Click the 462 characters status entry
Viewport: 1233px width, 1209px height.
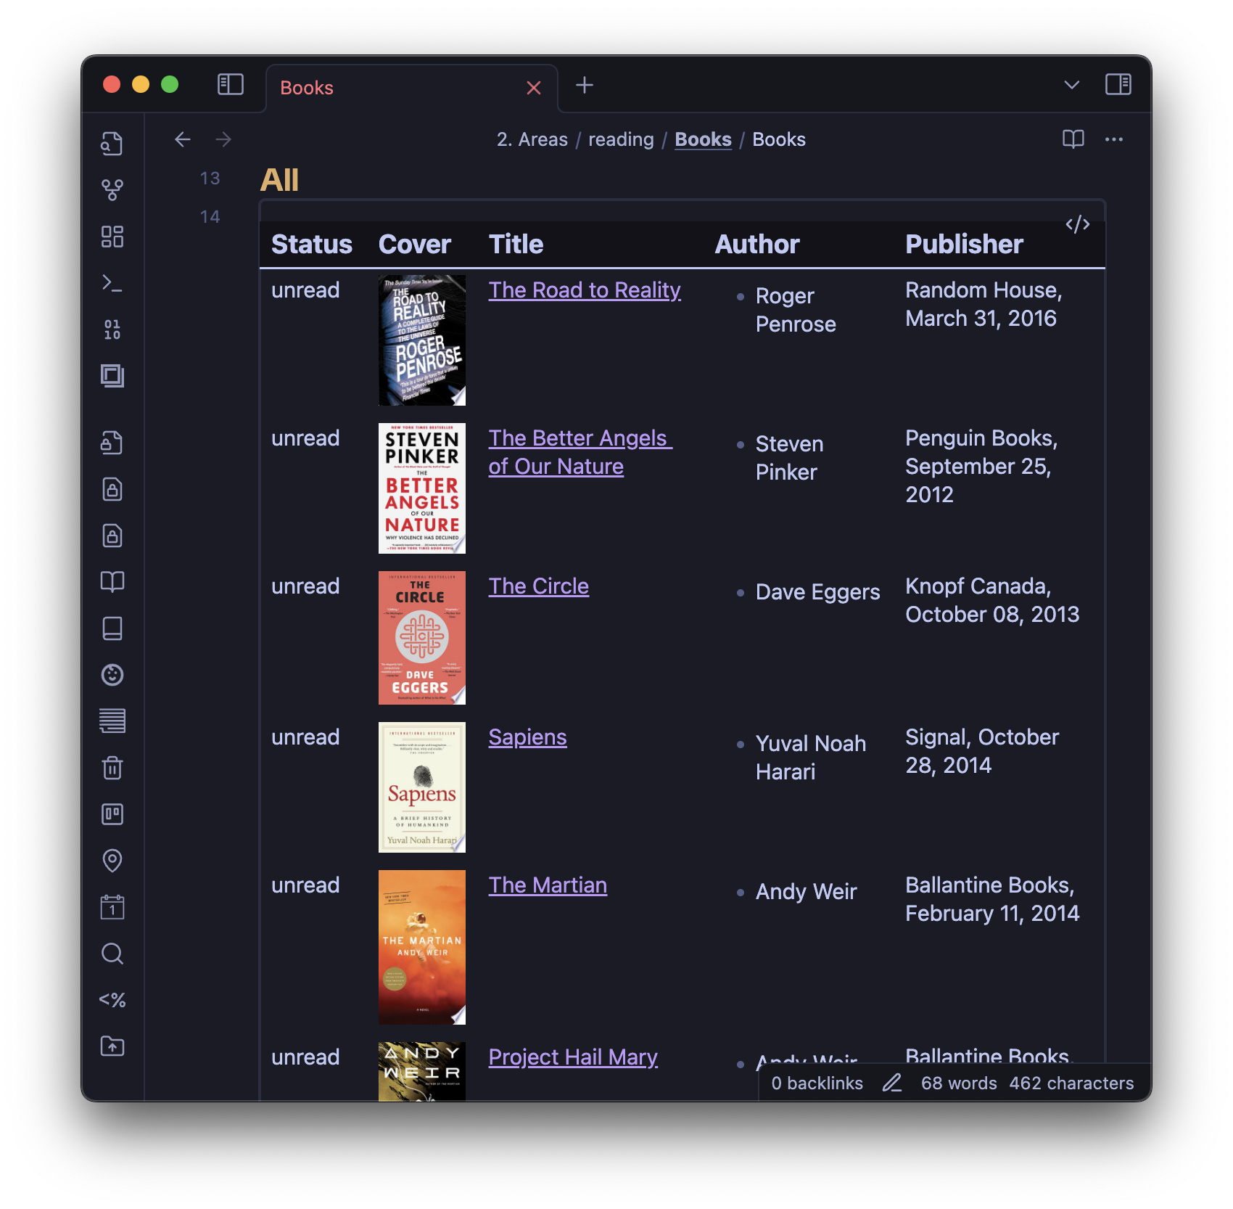1071,1083
